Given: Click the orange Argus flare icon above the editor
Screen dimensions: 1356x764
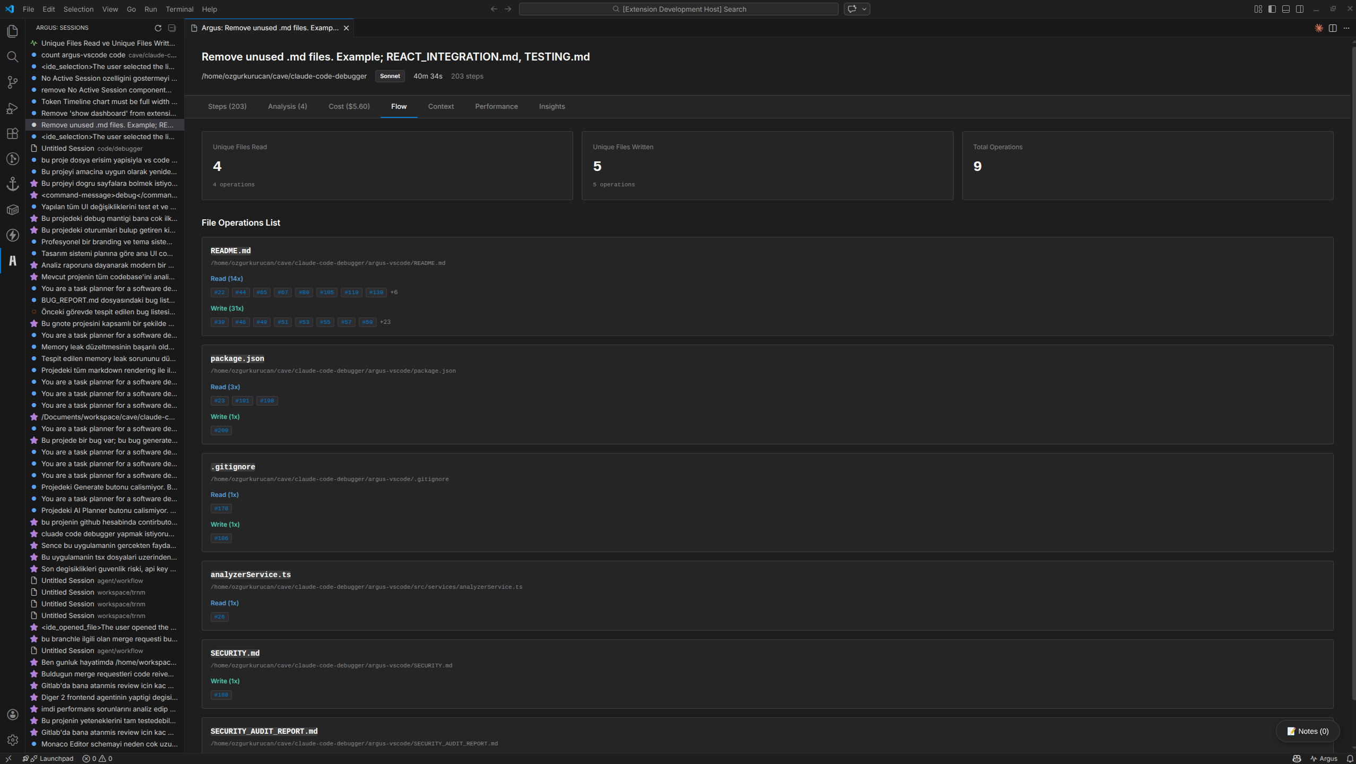Looking at the screenshot, I should click(x=1319, y=28).
